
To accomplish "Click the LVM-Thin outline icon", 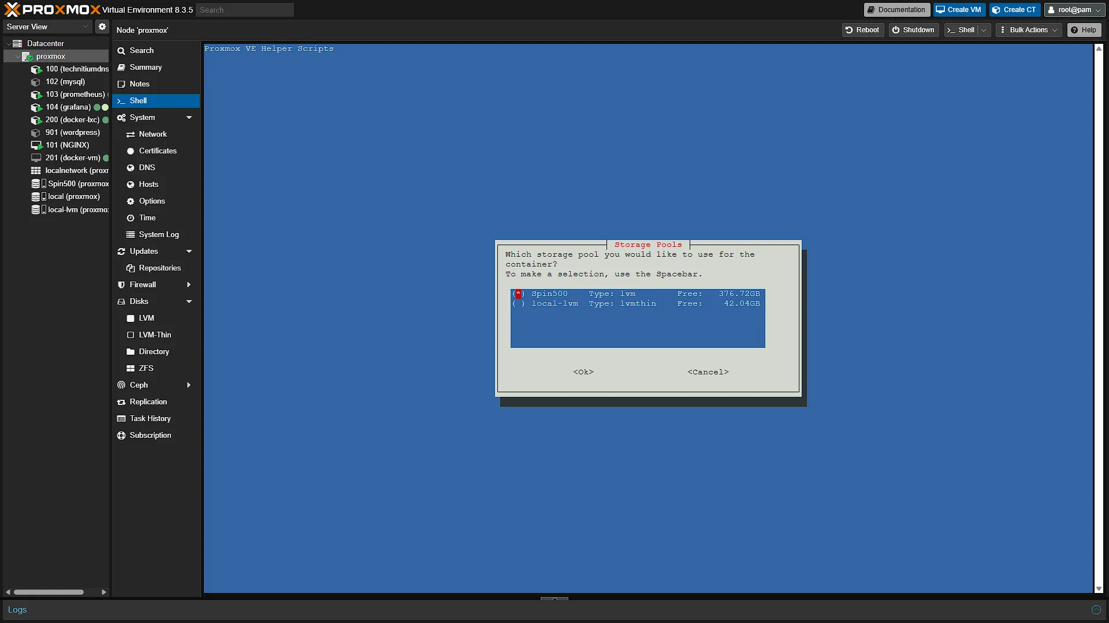I will click(131, 335).
